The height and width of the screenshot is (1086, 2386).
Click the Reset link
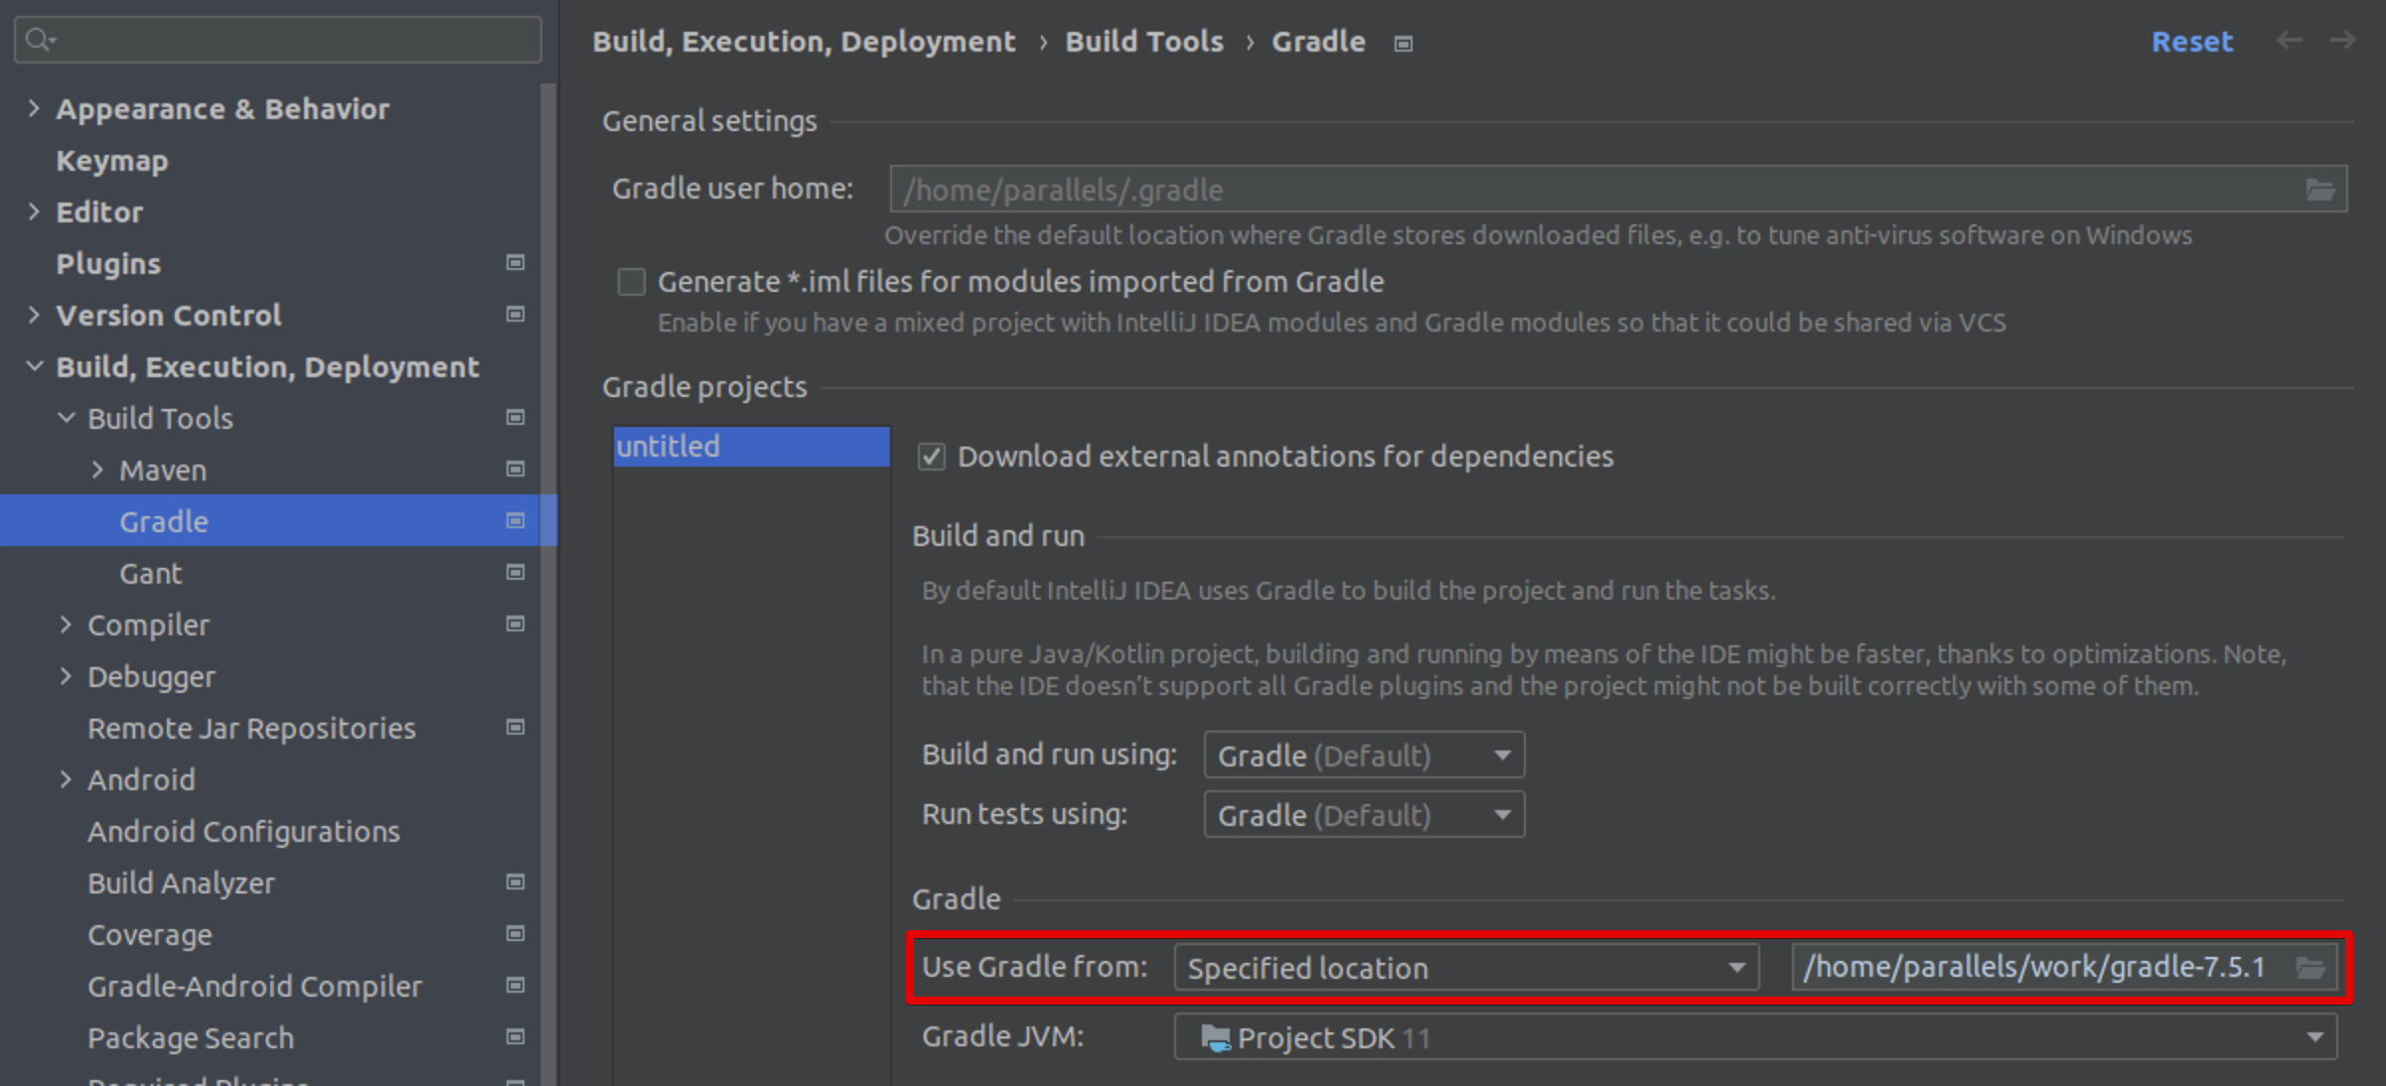[2191, 42]
